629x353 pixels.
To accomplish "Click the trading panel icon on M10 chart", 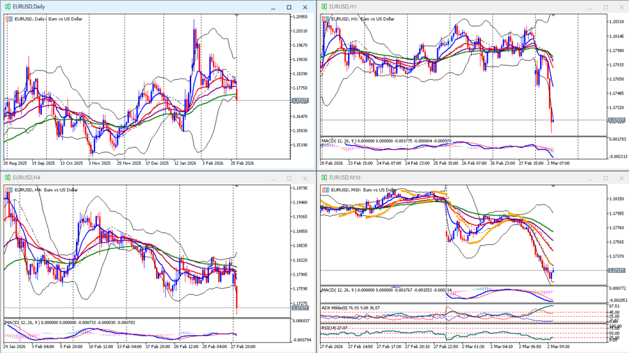I will pyautogui.click(x=324, y=190).
